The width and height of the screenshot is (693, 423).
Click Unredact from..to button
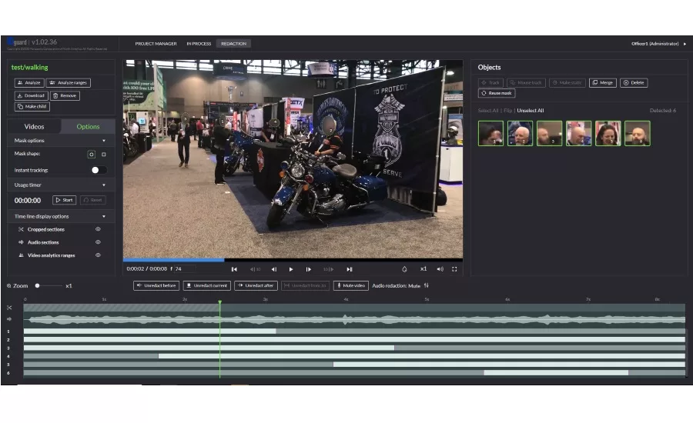[305, 285]
